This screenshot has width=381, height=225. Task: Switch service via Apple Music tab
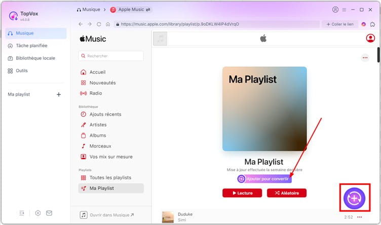(130, 10)
